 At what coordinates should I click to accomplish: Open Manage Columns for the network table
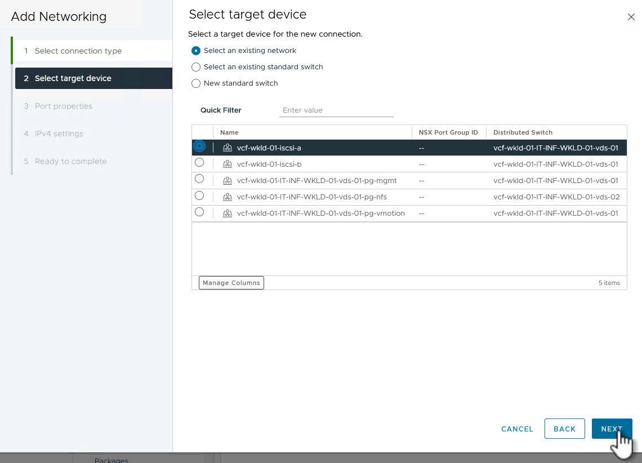coord(231,283)
